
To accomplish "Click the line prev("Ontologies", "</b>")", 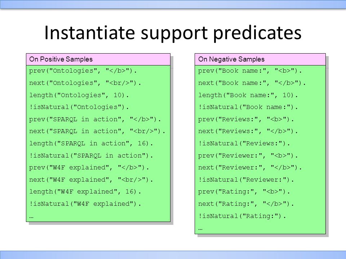I will click(x=83, y=71).
